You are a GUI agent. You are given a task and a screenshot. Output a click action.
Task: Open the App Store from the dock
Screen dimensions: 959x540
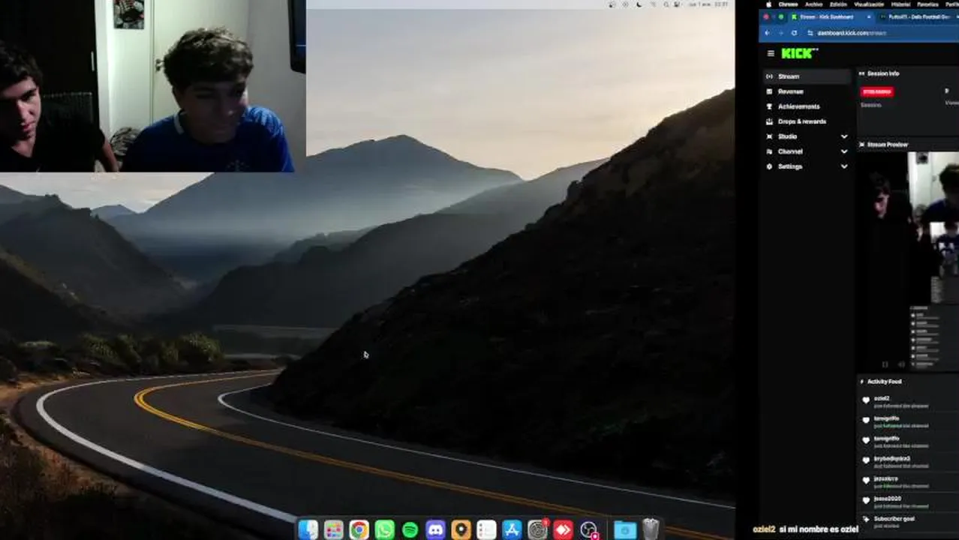pos(512,529)
